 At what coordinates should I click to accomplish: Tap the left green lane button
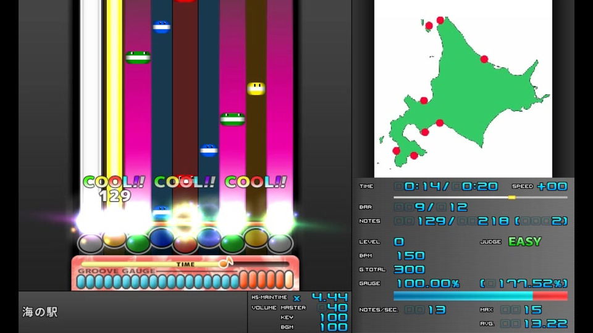tap(138, 244)
